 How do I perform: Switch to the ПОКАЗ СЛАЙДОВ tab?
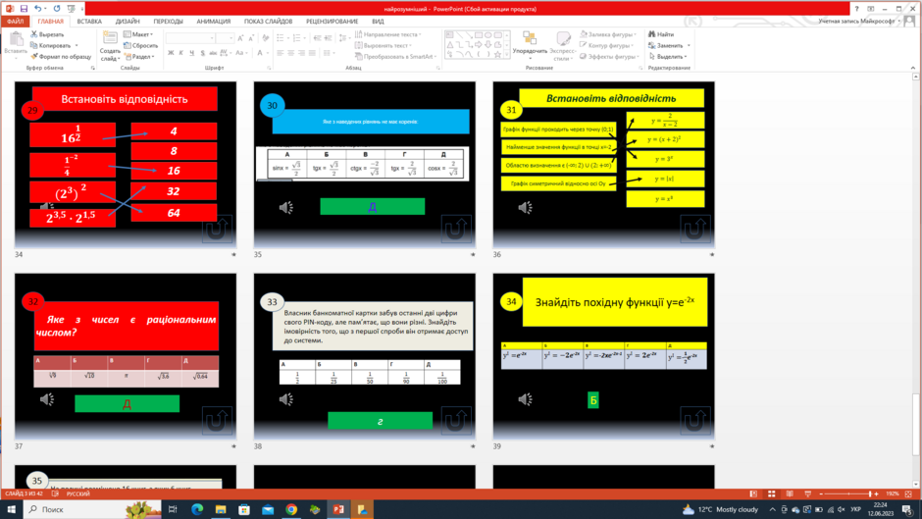(x=268, y=22)
